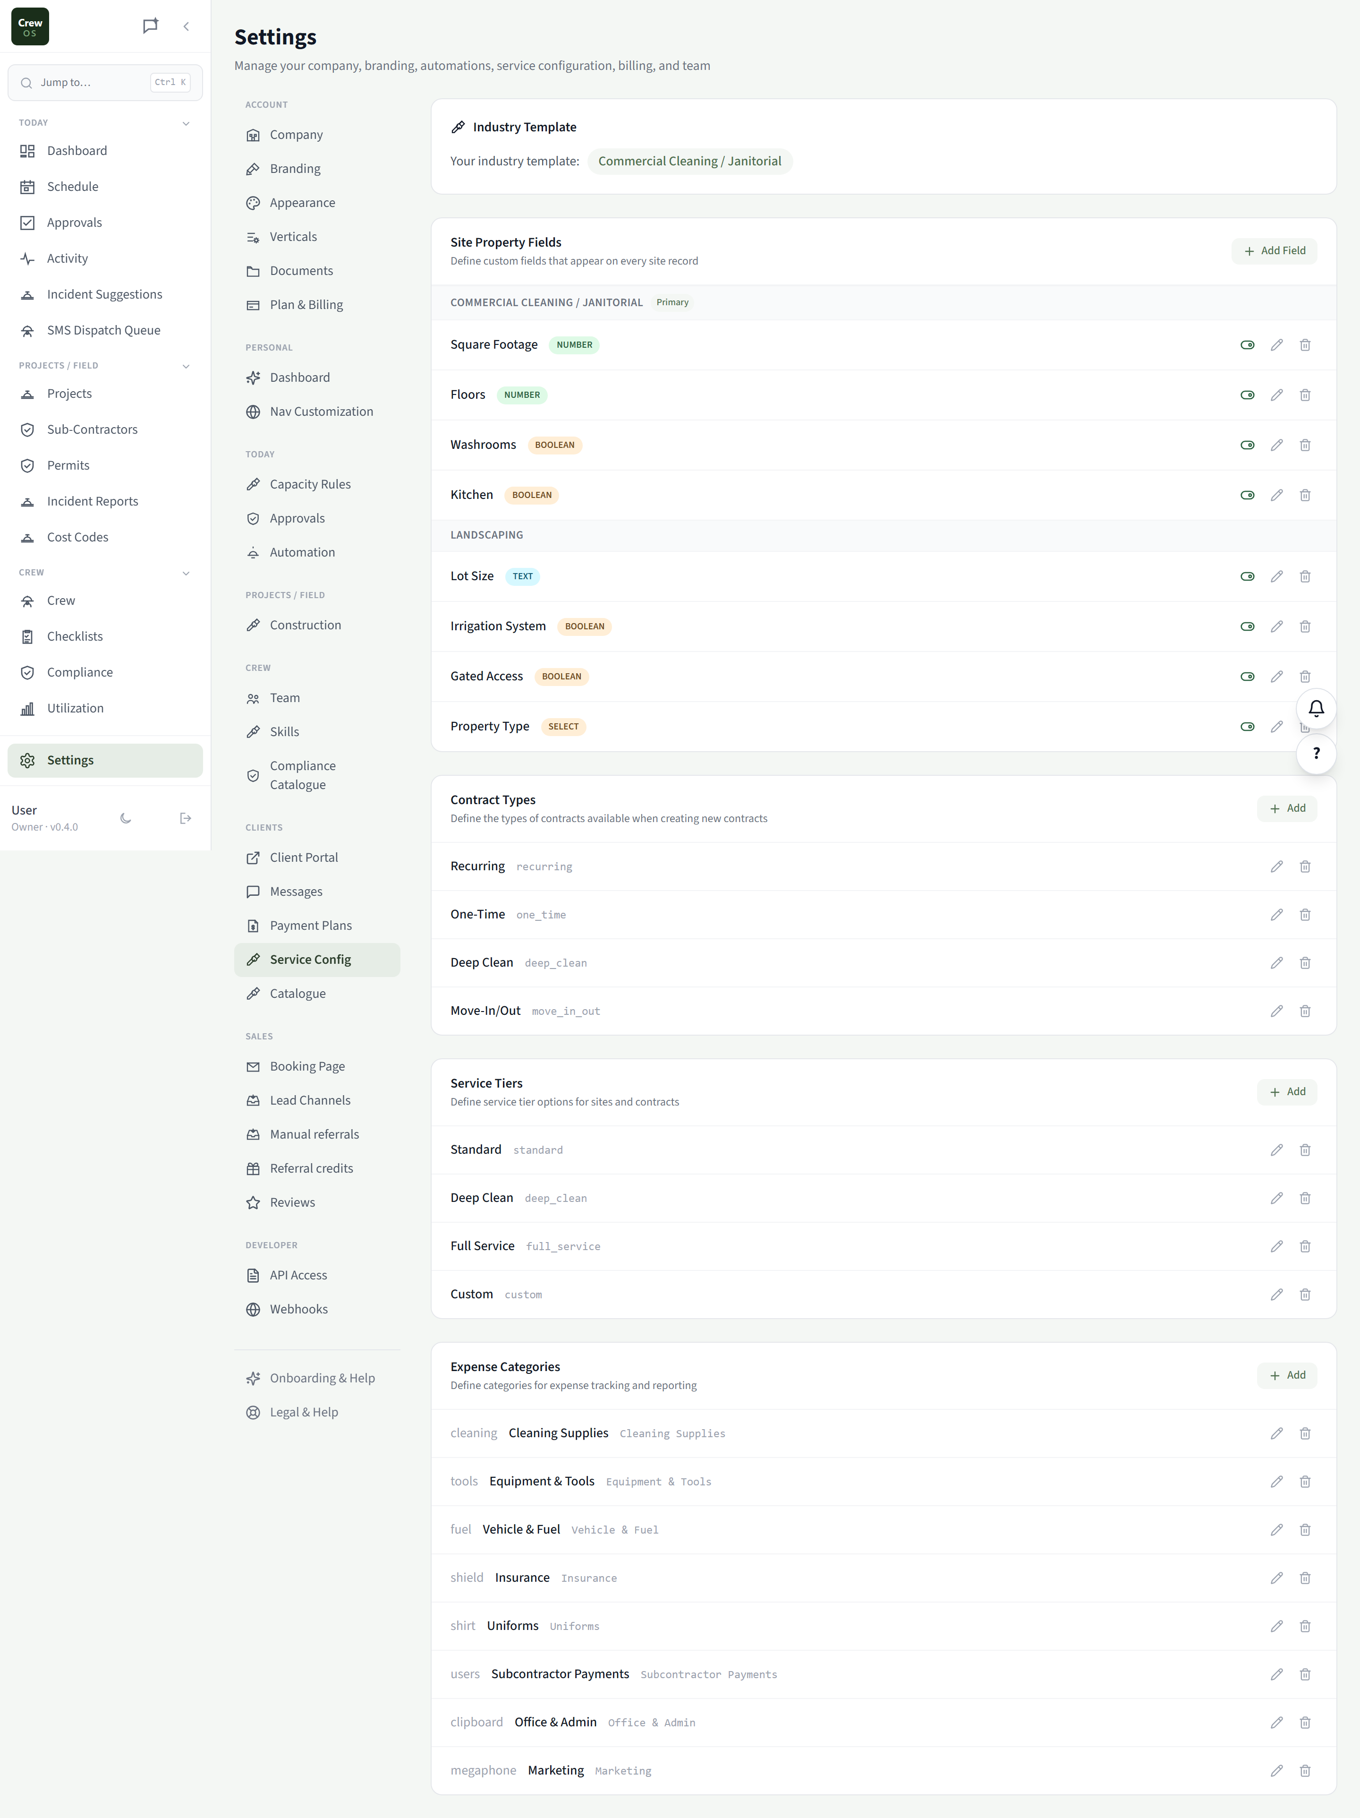Toggle visibility of Irrigation System field
Viewport: 1360px width, 1818px height.
click(x=1247, y=627)
